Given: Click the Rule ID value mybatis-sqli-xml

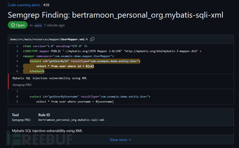Looking at the screenshot, I should (x=71, y=120).
